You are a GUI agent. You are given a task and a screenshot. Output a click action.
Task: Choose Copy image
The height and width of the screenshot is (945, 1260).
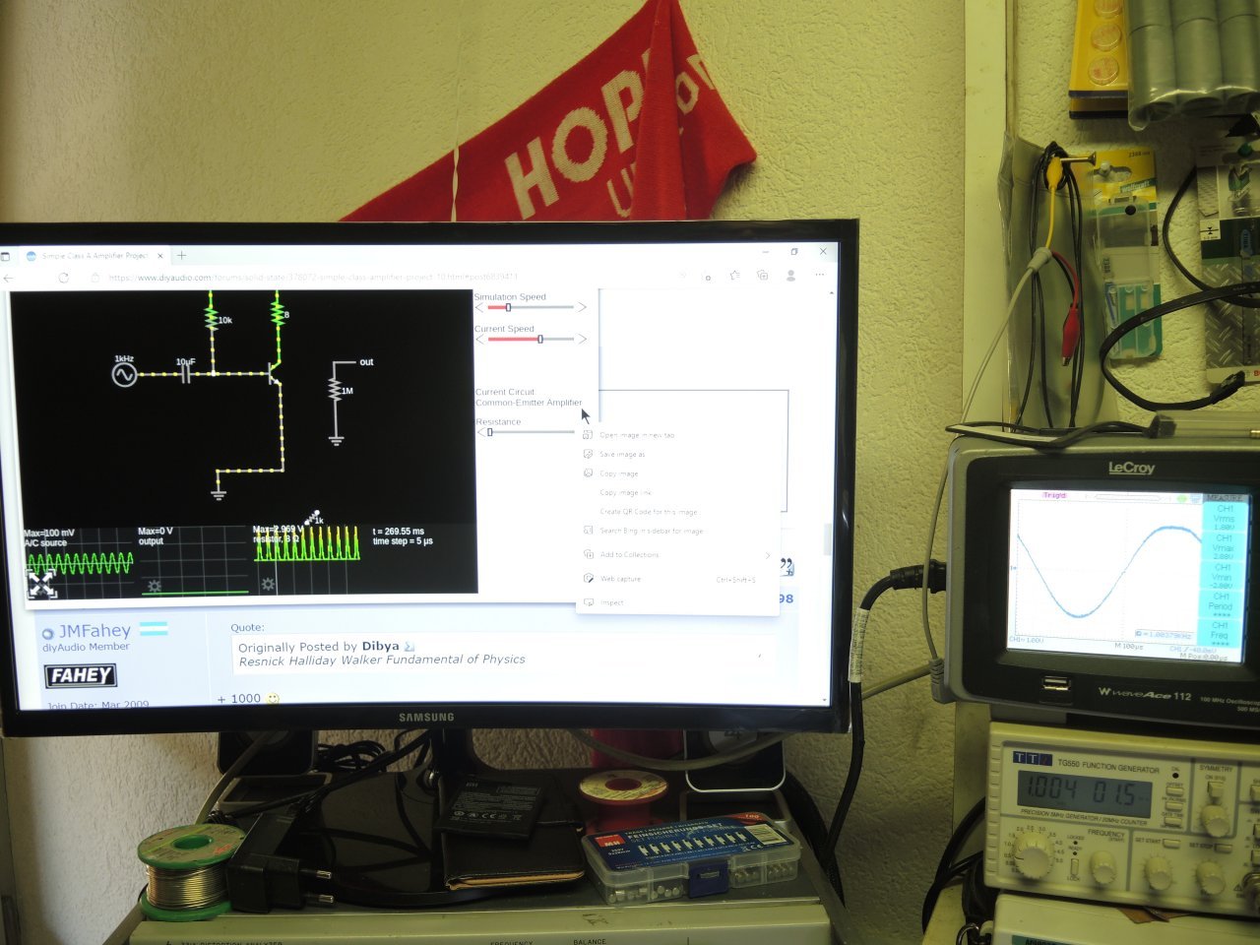(x=677, y=473)
